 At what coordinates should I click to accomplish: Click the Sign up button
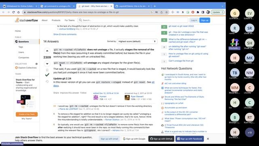click(x=205, y=20)
